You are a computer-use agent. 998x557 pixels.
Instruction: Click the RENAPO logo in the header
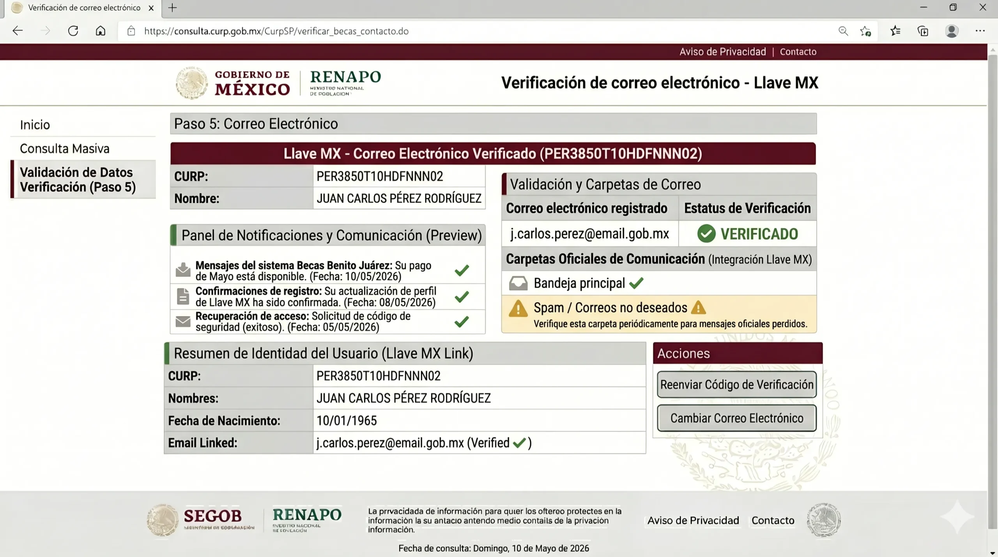pos(345,83)
